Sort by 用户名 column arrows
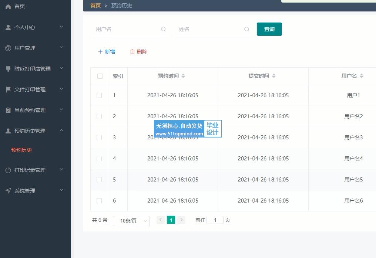Viewport: 376px width, 258px height. 362,76
